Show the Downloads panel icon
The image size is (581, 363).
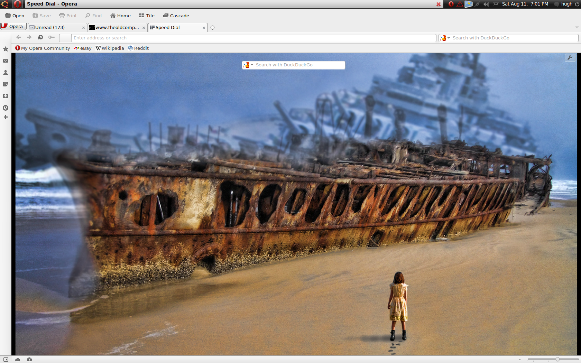pos(6,96)
